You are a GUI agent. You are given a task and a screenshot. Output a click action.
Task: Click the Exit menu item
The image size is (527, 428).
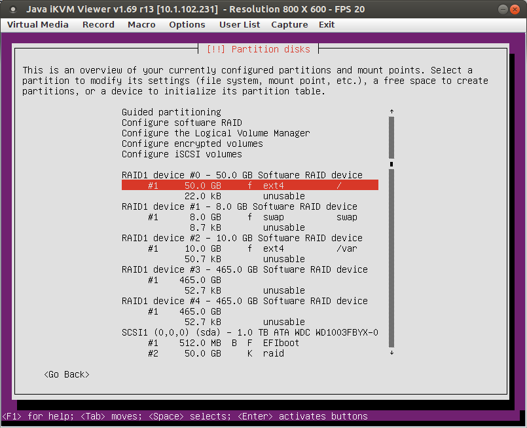coord(327,24)
